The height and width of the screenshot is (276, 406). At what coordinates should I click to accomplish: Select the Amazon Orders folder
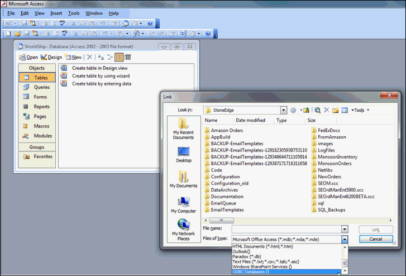(x=224, y=130)
